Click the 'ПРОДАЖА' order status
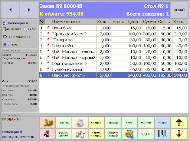Image resolution: width=190 pixels, height=142 pixels. tap(10, 119)
